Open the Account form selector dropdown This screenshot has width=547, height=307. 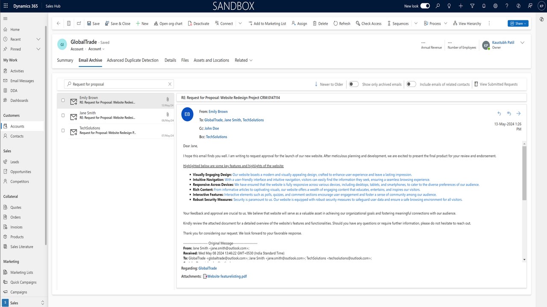97,49
